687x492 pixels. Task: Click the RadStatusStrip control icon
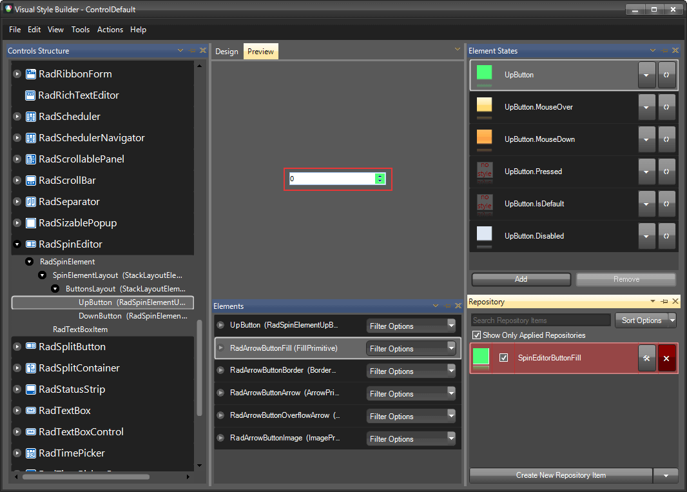point(31,389)
